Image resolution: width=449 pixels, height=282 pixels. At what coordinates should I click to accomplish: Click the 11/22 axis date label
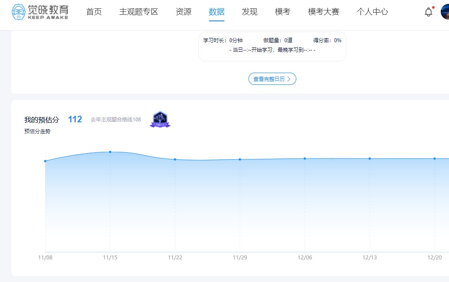(175, 257)
